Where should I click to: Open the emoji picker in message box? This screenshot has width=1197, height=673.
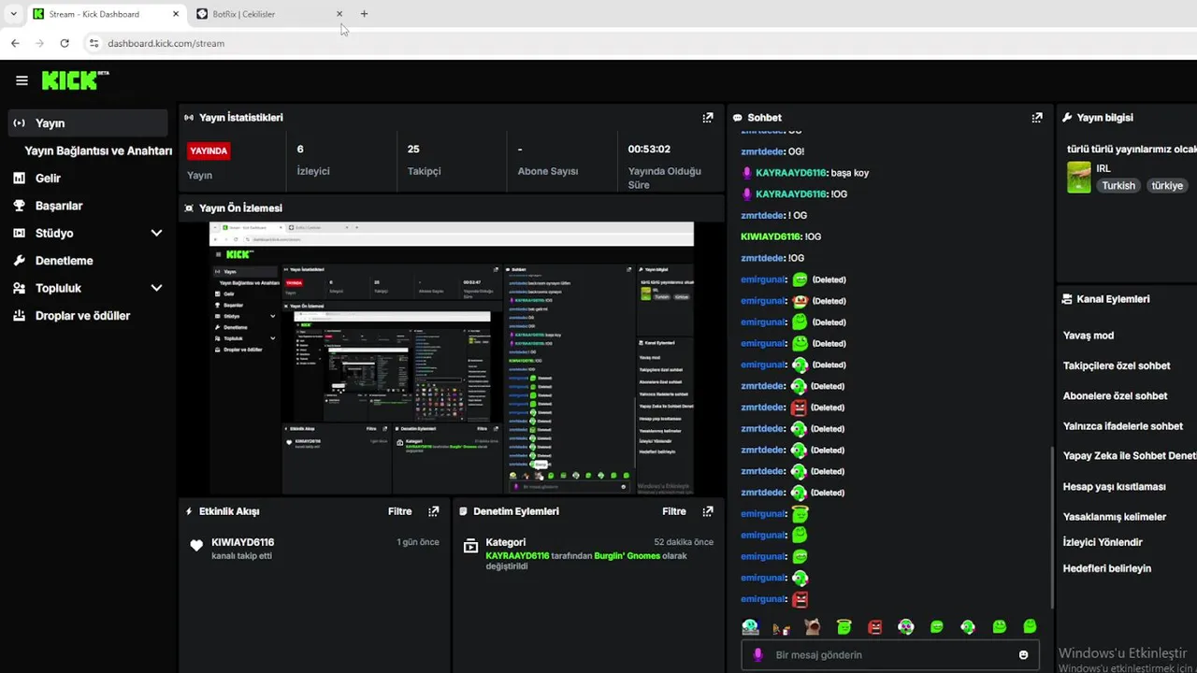pyautogui.click(x=1024, y=655)
